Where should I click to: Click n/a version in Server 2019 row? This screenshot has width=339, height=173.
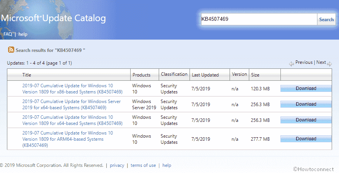[x=235, y=105]
